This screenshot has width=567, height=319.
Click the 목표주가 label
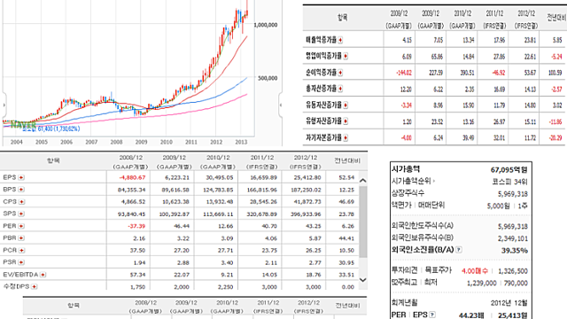coord(439,270)
